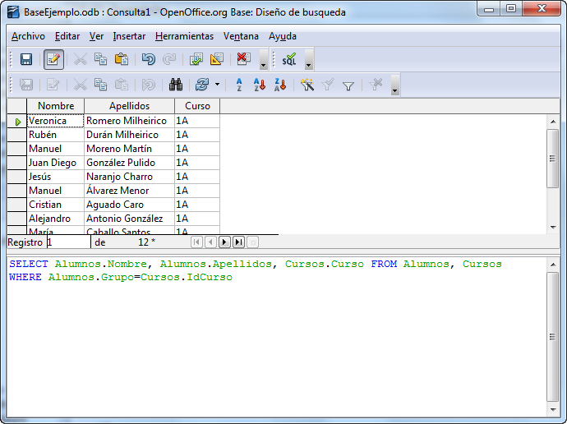The width and height of the screenshot is (567, 424).
Task: Place cursor in SQL query WHERE line
Action: click(x=121, y=277)
